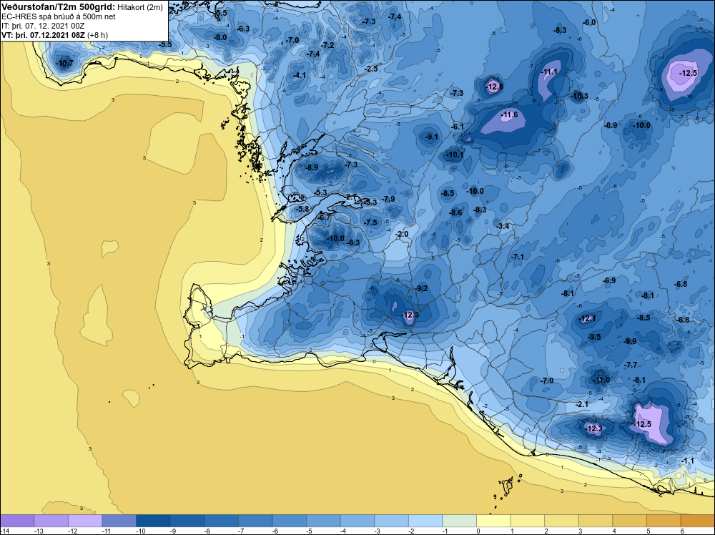Click the -9.5 temperature label

595,337
